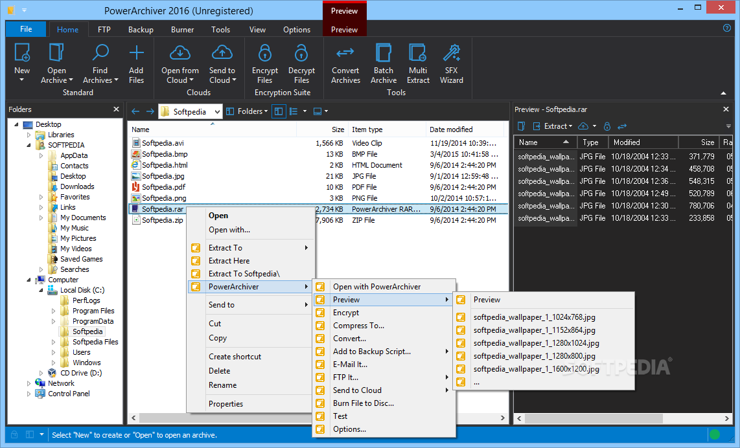The width and height of the screenshot is (740, 448).
Task: Click the cloud icon in Preview toolbar
Action: 584,126
